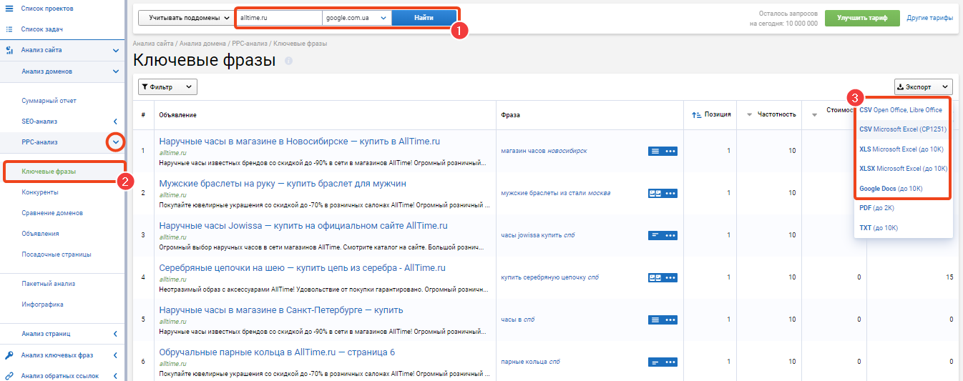The height and width of the screenshot is (381, 963).
Task: Collapse the Анализ доменов section chevron
Action: [116, 71]
